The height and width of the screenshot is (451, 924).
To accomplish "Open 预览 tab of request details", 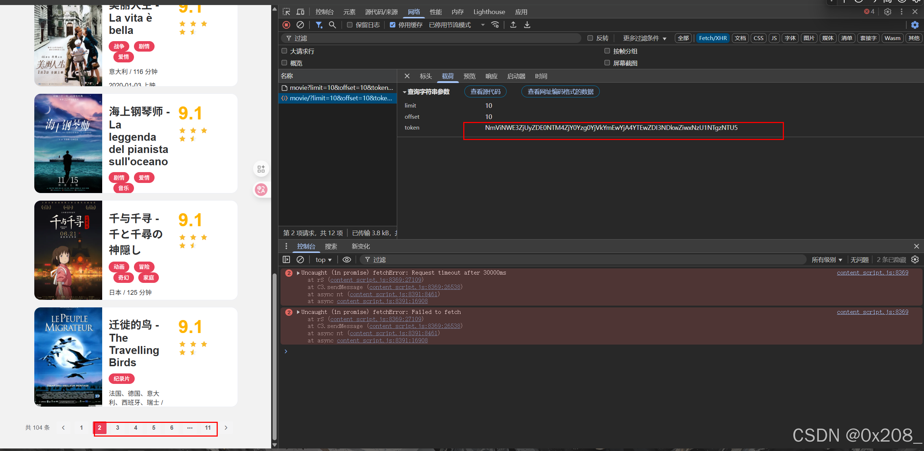I will point(469,76).
